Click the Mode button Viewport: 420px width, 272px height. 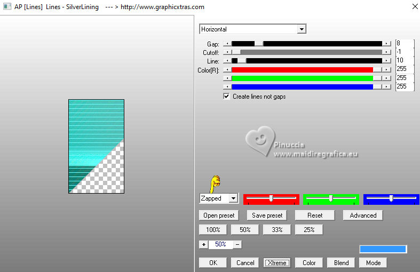tap(373, 263)
